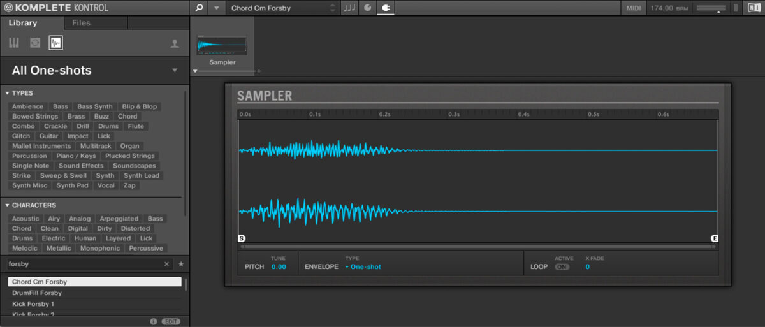Select the Loops browser icon

pos(35,43)
